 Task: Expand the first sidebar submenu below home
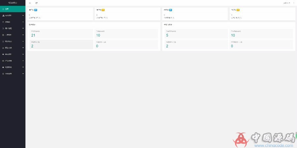[23, 15]
